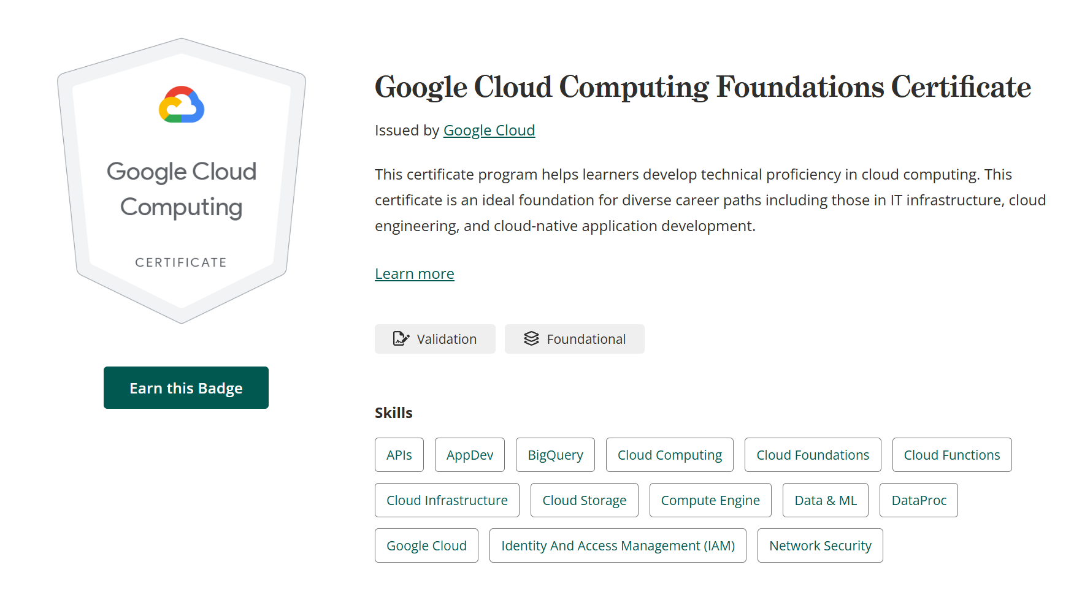The width and height of the screenshot is (1082, 608).
Task: Open the Compute Engine skill tag
Action: click(710, 500)
